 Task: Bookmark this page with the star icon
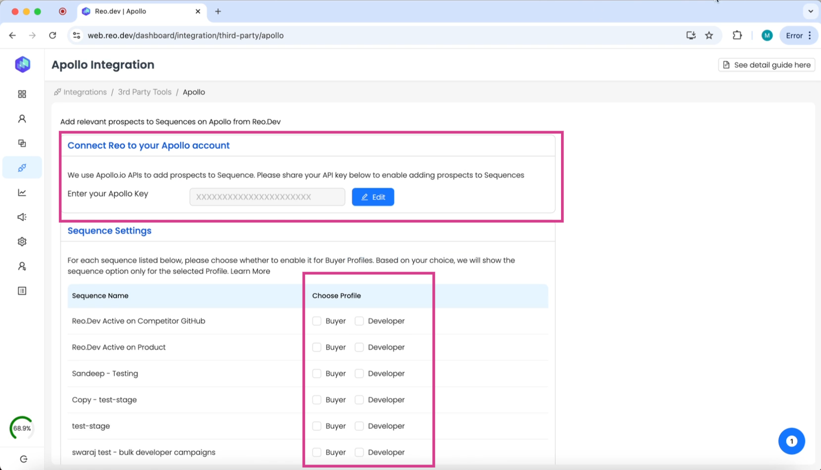point(709,35)
